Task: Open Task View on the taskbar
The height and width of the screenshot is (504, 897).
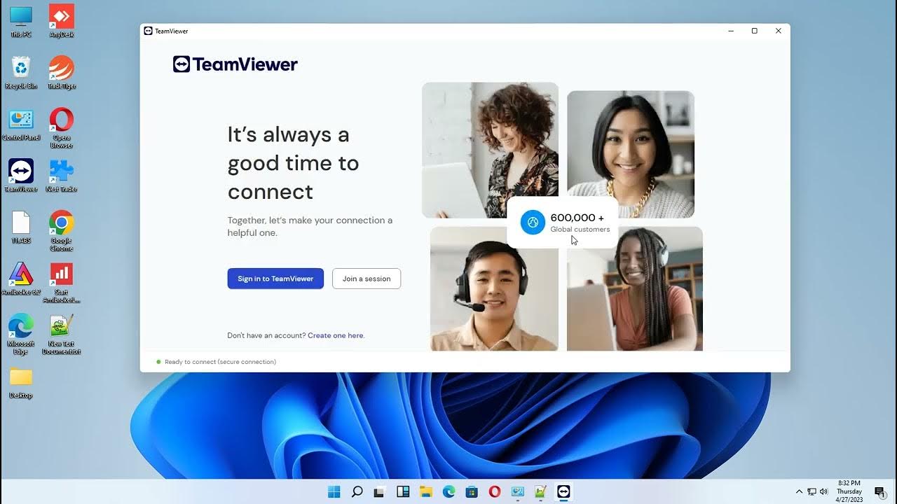Action: pyautogui.click(x=380, y=491)
